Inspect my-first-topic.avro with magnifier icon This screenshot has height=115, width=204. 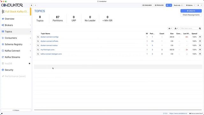pos(38,50)
